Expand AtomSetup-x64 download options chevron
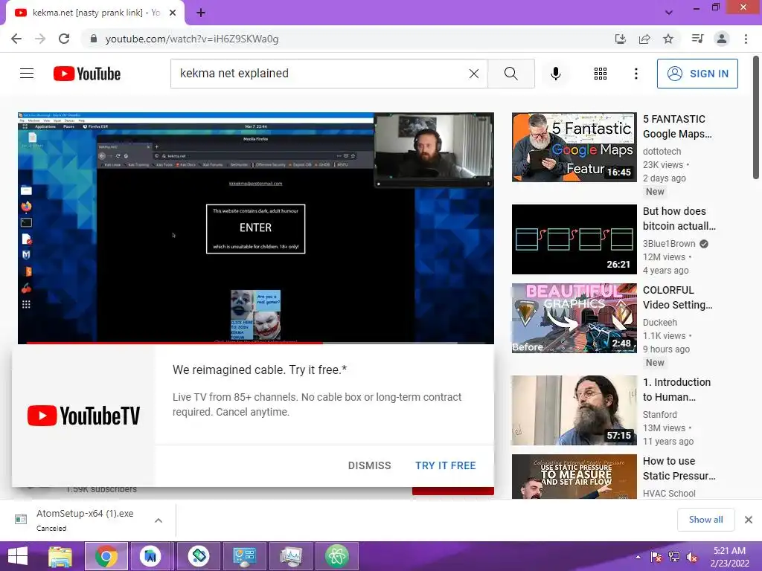The image size is (762, 571). point(159,520)
